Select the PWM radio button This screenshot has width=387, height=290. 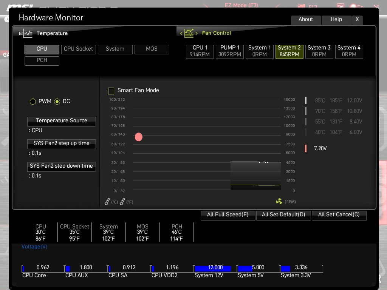coord(33,102)
